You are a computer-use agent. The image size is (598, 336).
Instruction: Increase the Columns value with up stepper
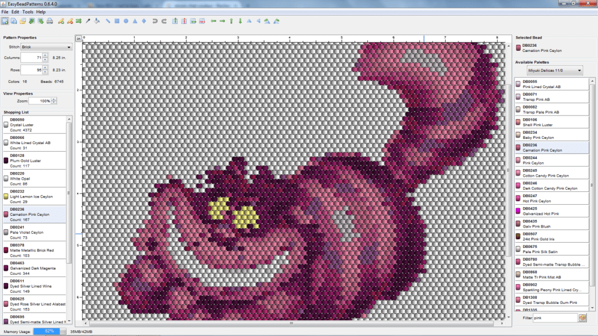45,55
